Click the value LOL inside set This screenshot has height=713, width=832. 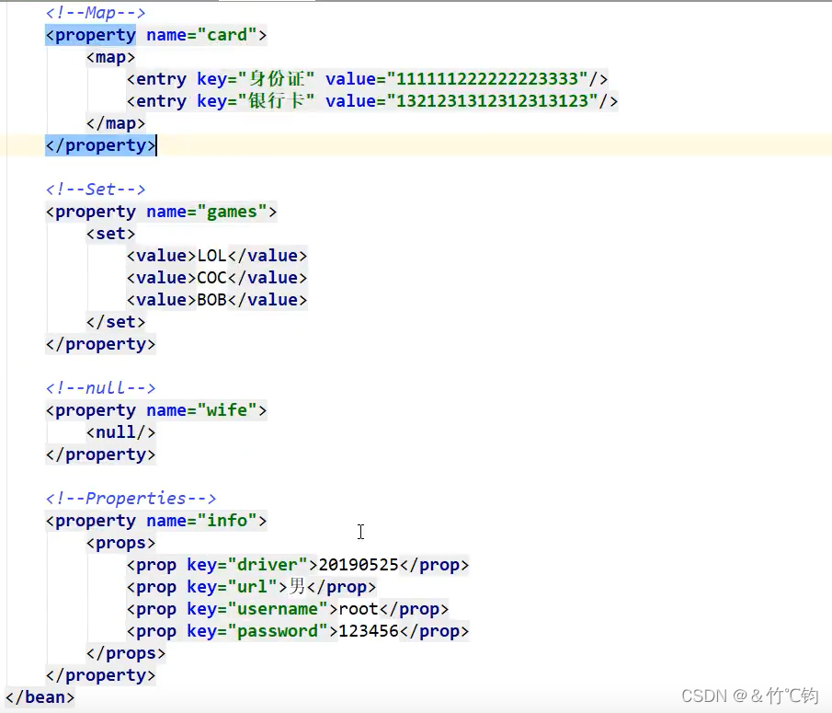(209, 255)
